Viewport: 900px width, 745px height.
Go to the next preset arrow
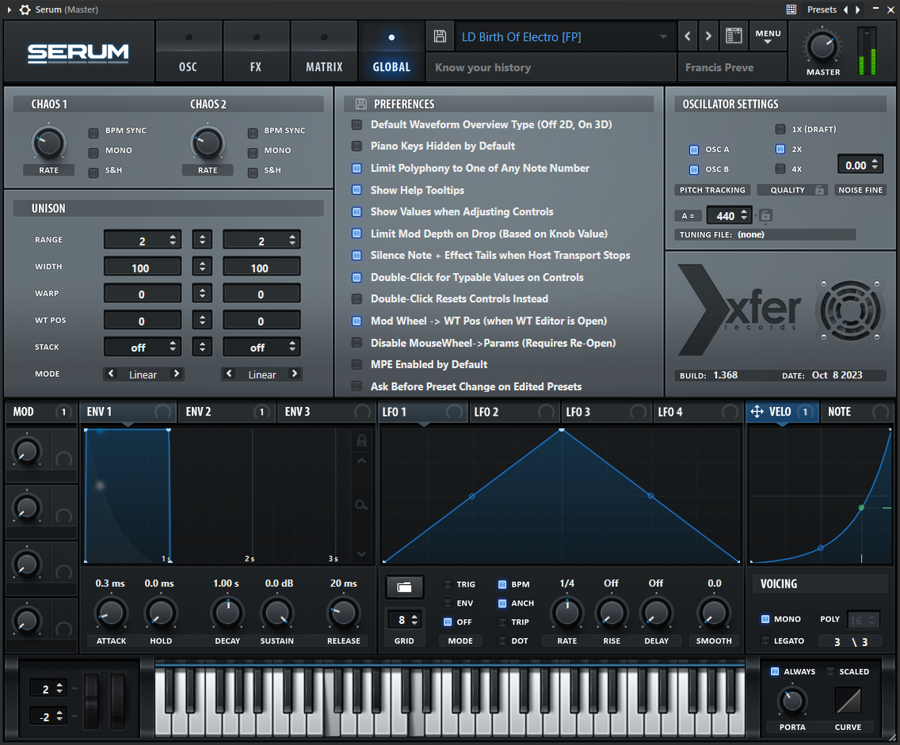tap(708, 36)
